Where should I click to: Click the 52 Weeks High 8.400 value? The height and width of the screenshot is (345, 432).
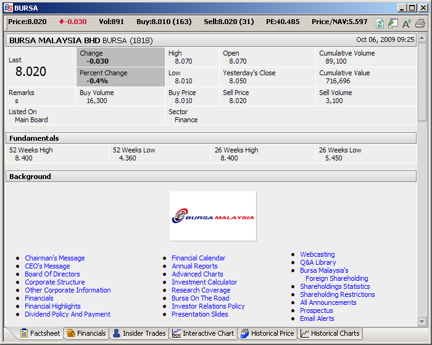click(x=23, y=159)
